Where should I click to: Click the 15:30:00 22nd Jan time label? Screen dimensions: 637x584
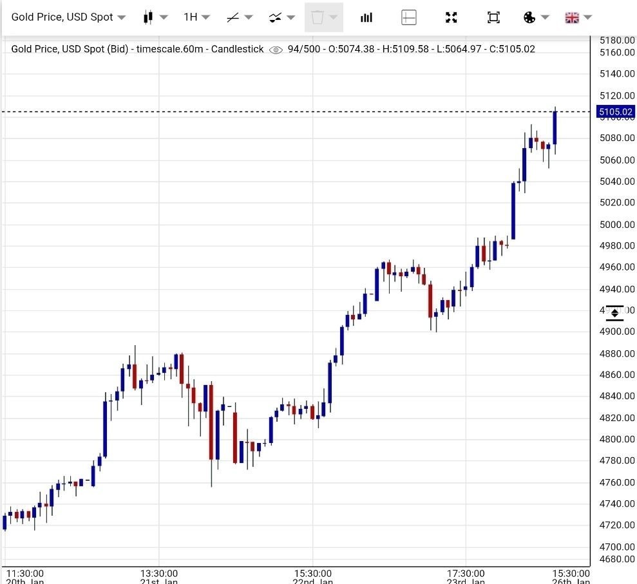pos(313,574)
